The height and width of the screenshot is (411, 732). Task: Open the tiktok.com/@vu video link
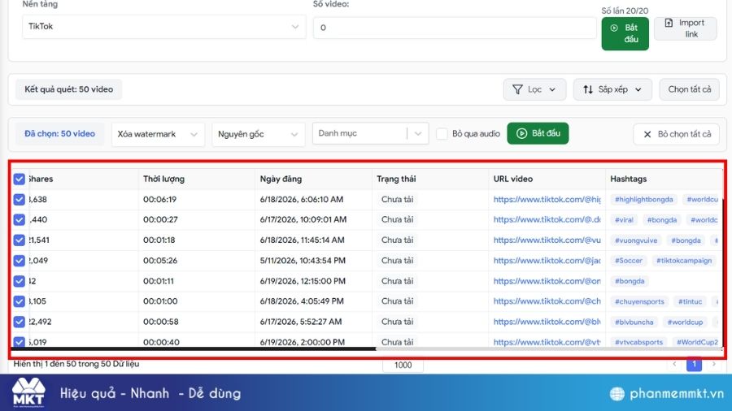click(547, 240)
